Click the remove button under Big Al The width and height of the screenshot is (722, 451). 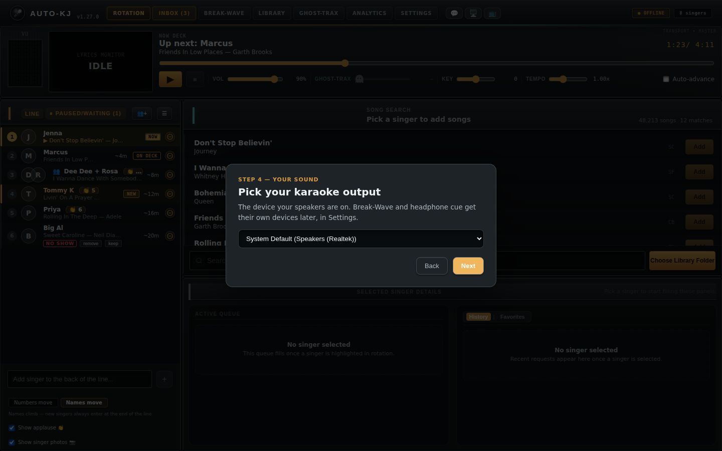click(91, 244)
